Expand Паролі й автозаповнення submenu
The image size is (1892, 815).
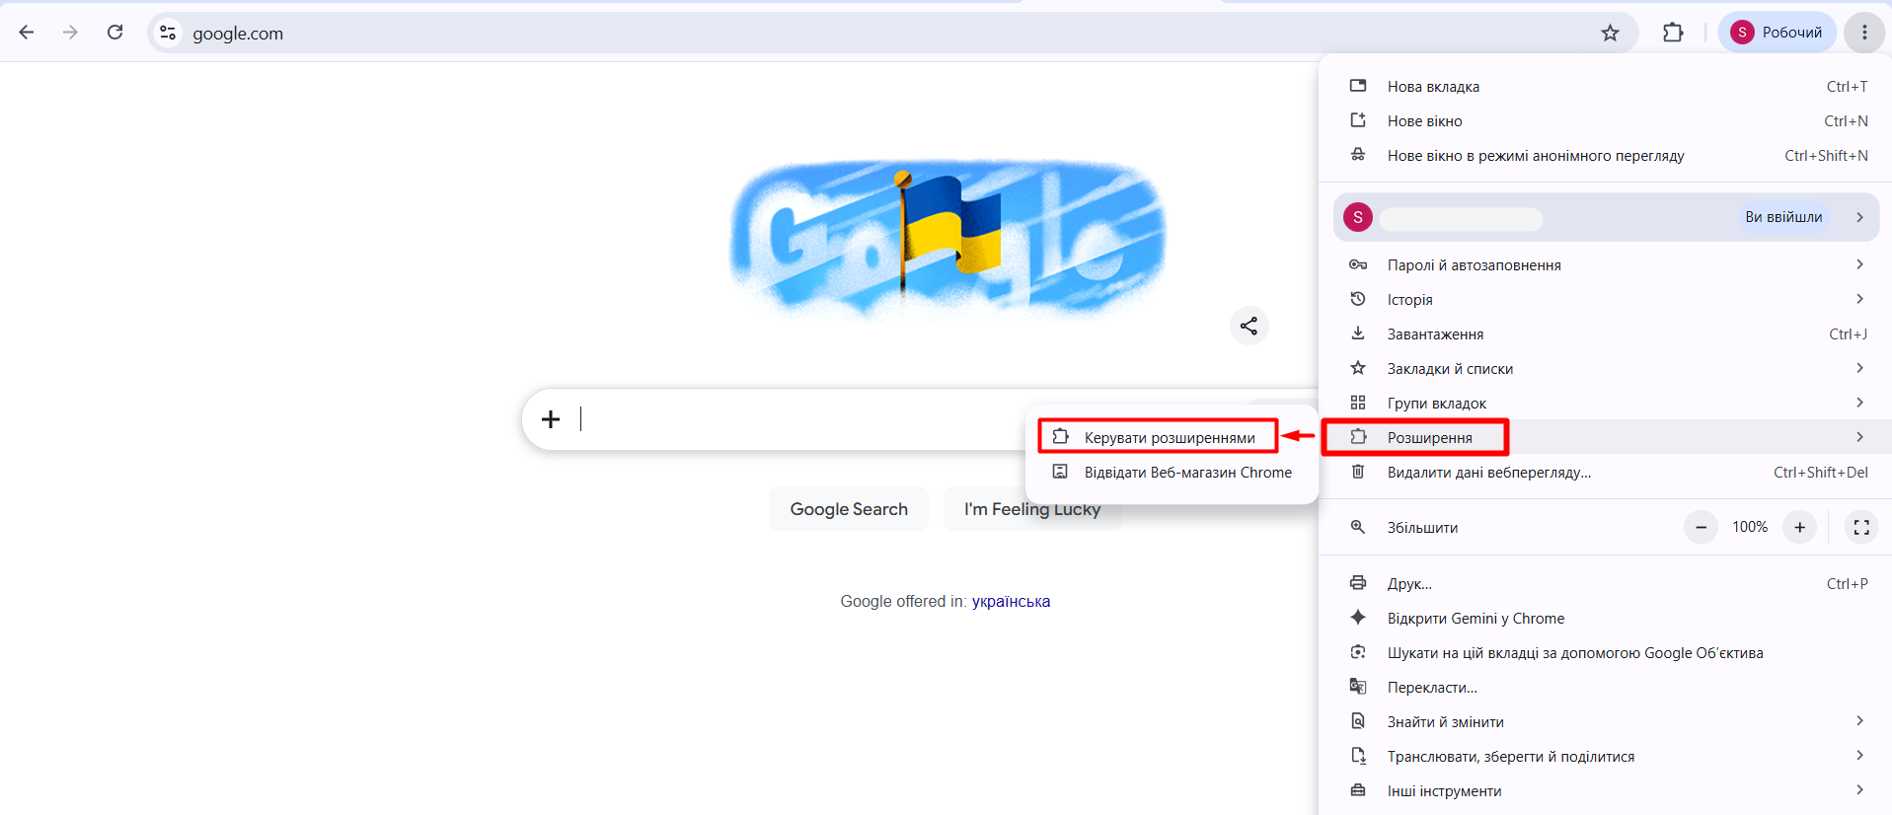point(1606,265)
